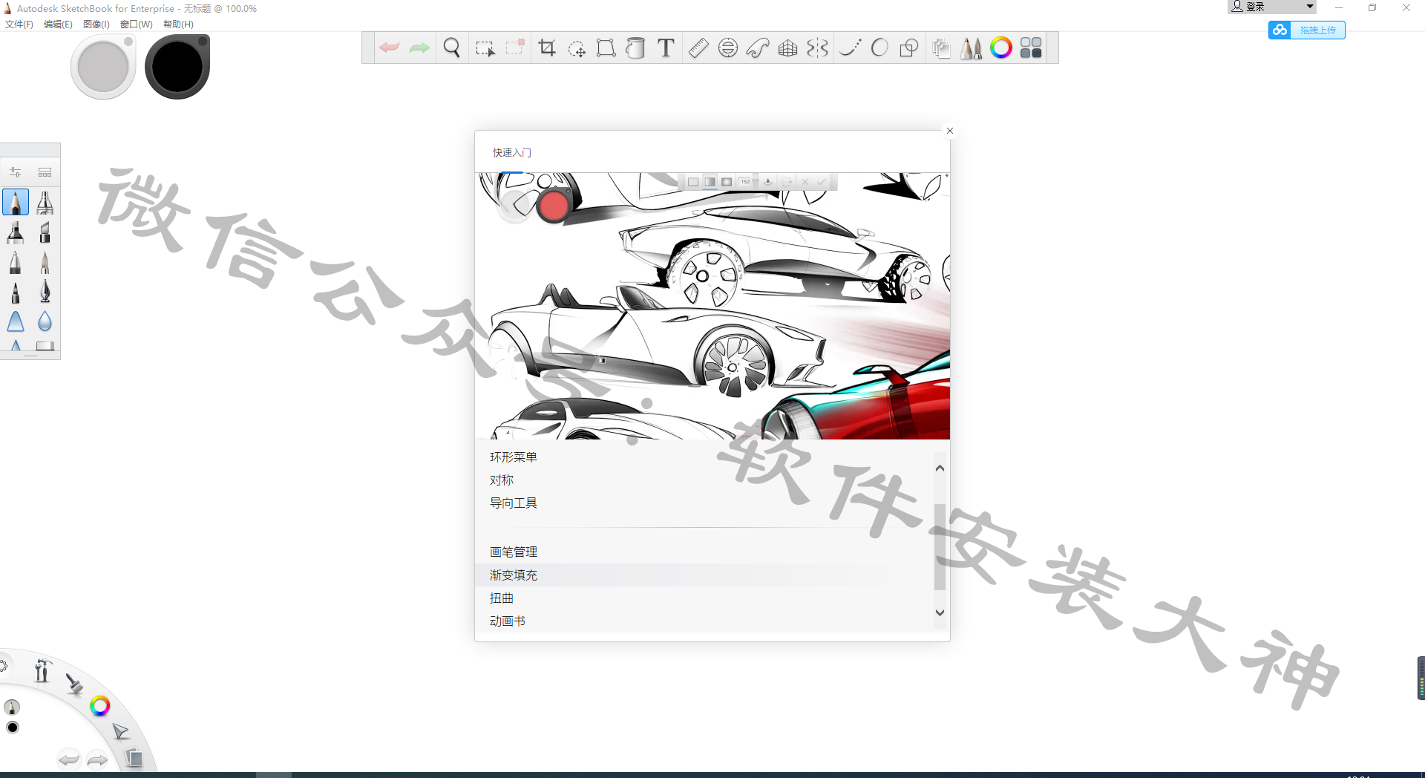Open the lagoon tools icon

pos(42,670)
